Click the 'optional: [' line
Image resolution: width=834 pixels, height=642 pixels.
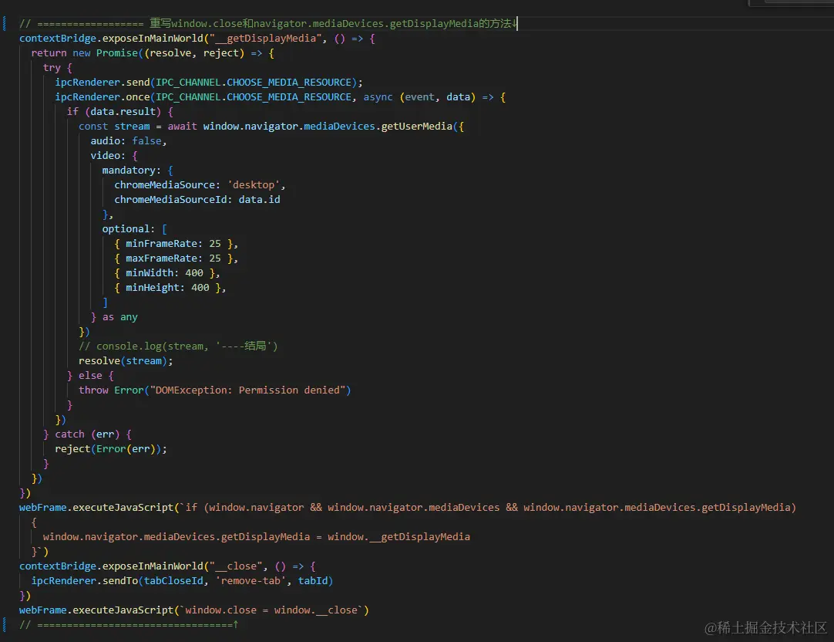point(135,229)
